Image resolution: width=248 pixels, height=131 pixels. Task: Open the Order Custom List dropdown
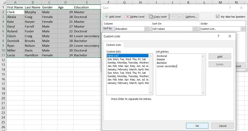(243, 29)
